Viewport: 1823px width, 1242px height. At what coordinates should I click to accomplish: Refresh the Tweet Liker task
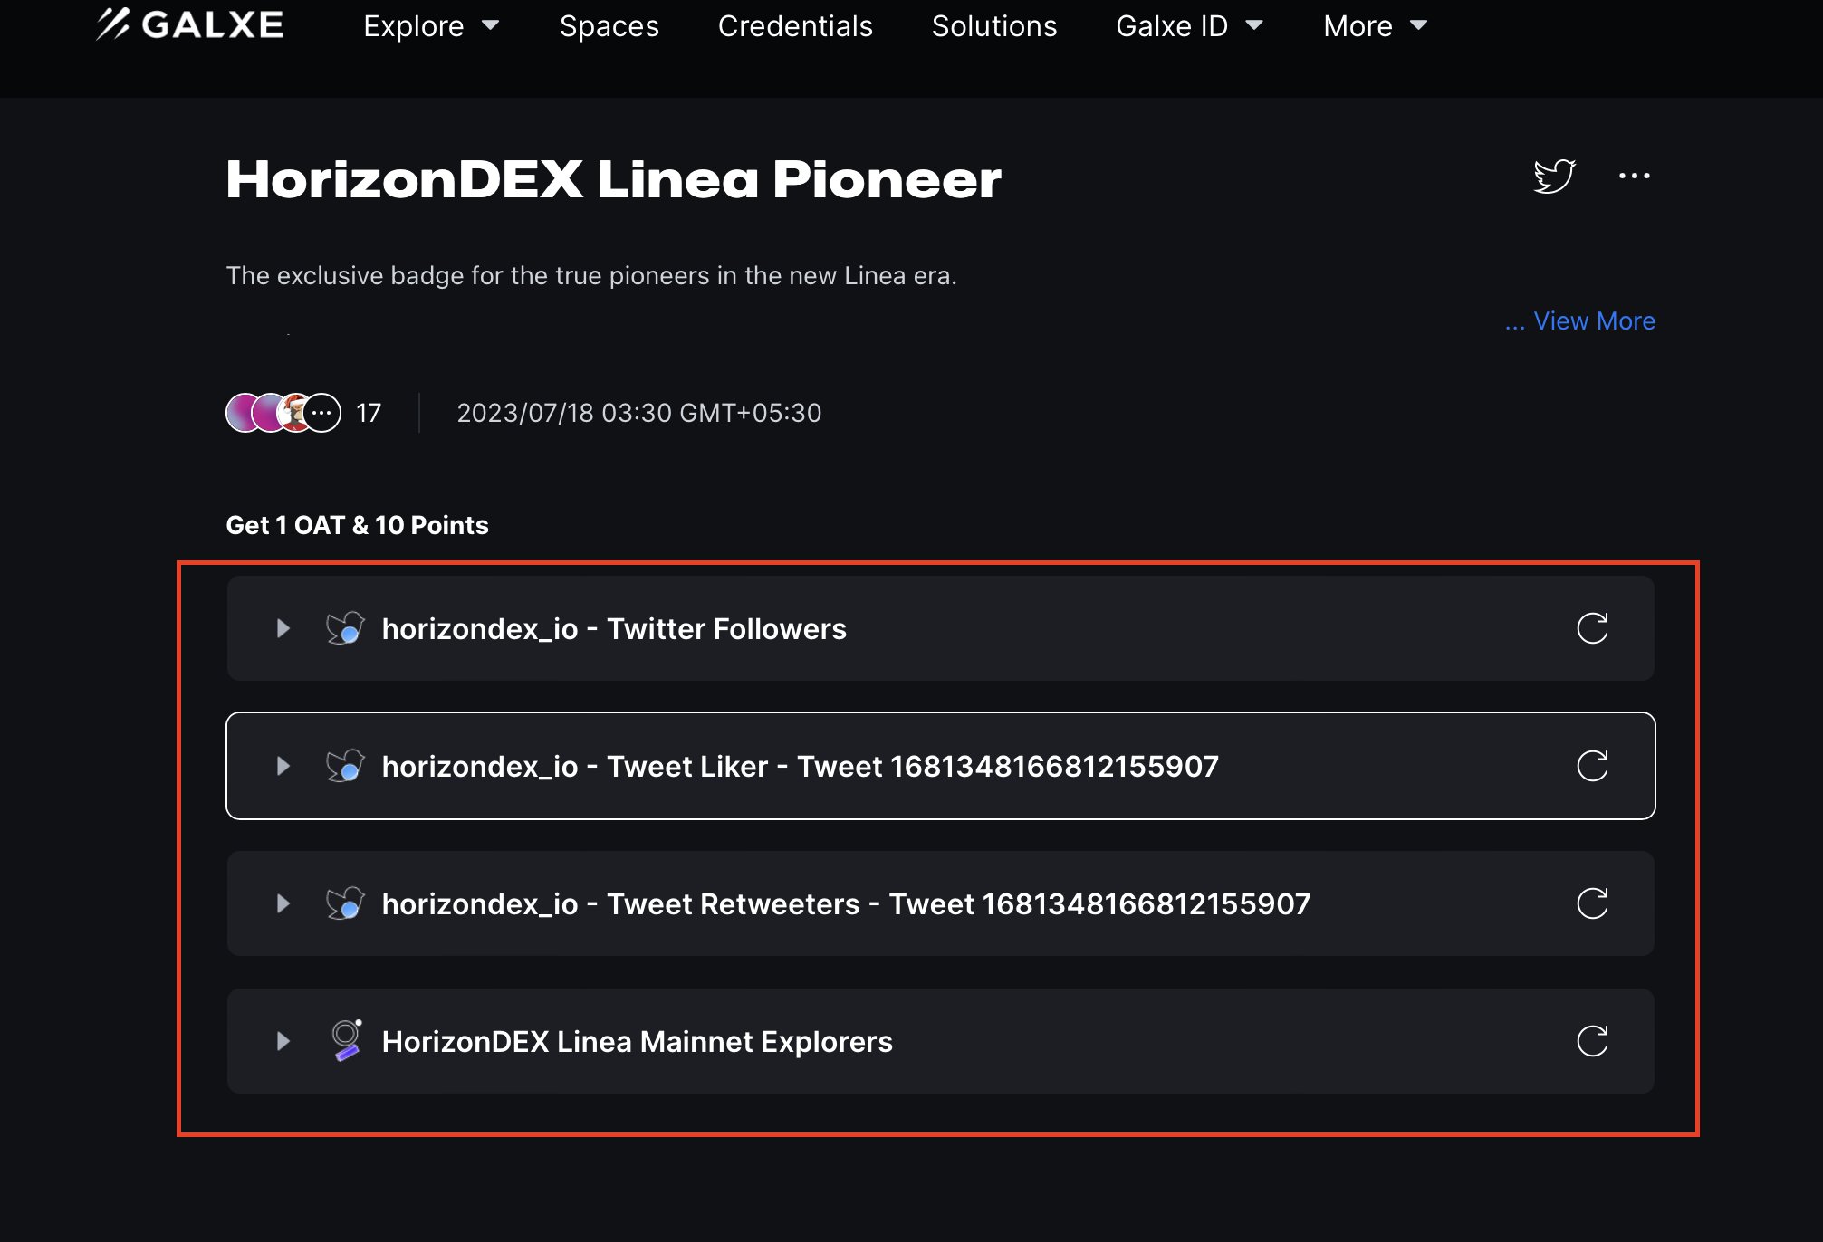pyautogui.click(x=1592, y=766)
